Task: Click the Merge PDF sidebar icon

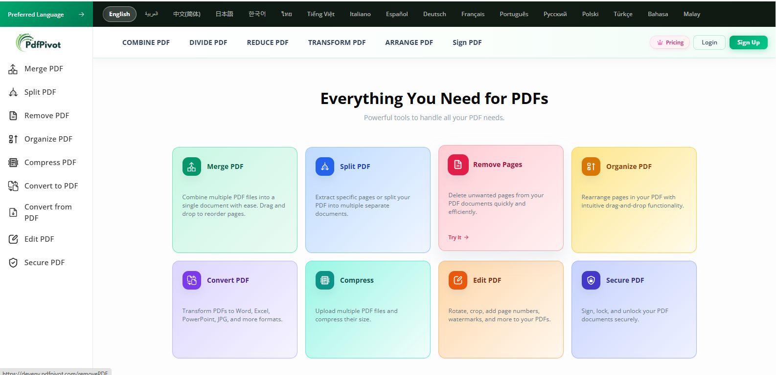Action: point(13,69)
